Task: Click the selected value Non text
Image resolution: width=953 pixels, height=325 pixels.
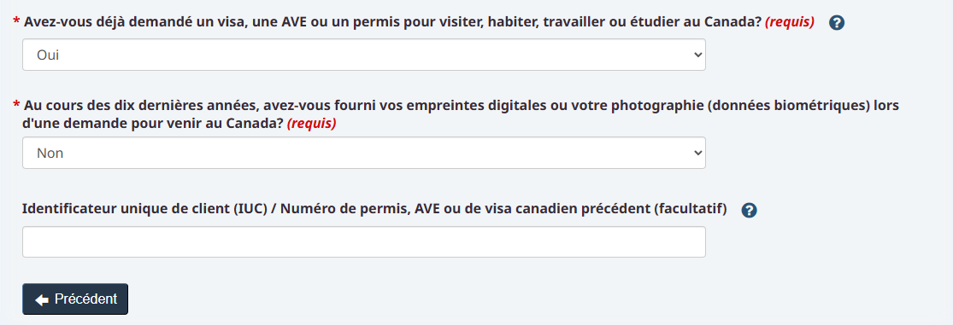Action: tap(50, 154)
